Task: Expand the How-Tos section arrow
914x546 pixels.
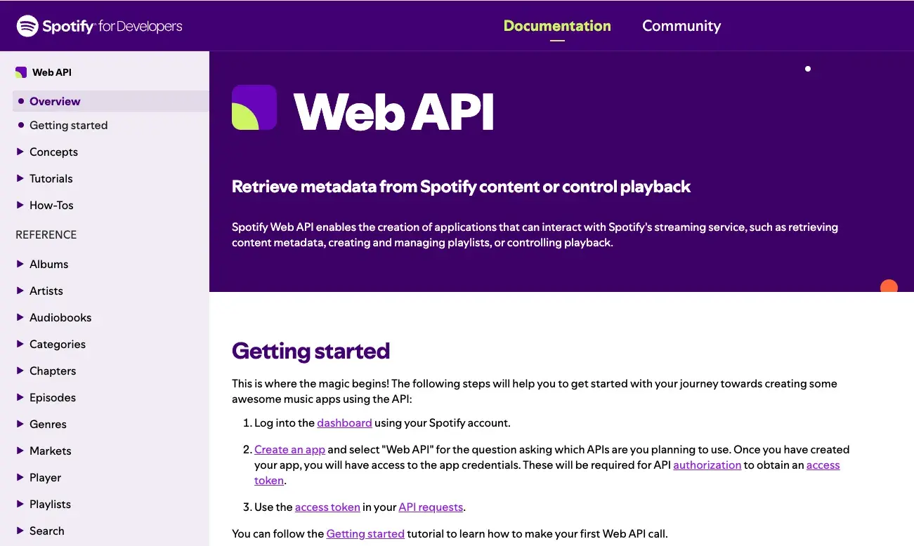Action: [x=20, y=205]
